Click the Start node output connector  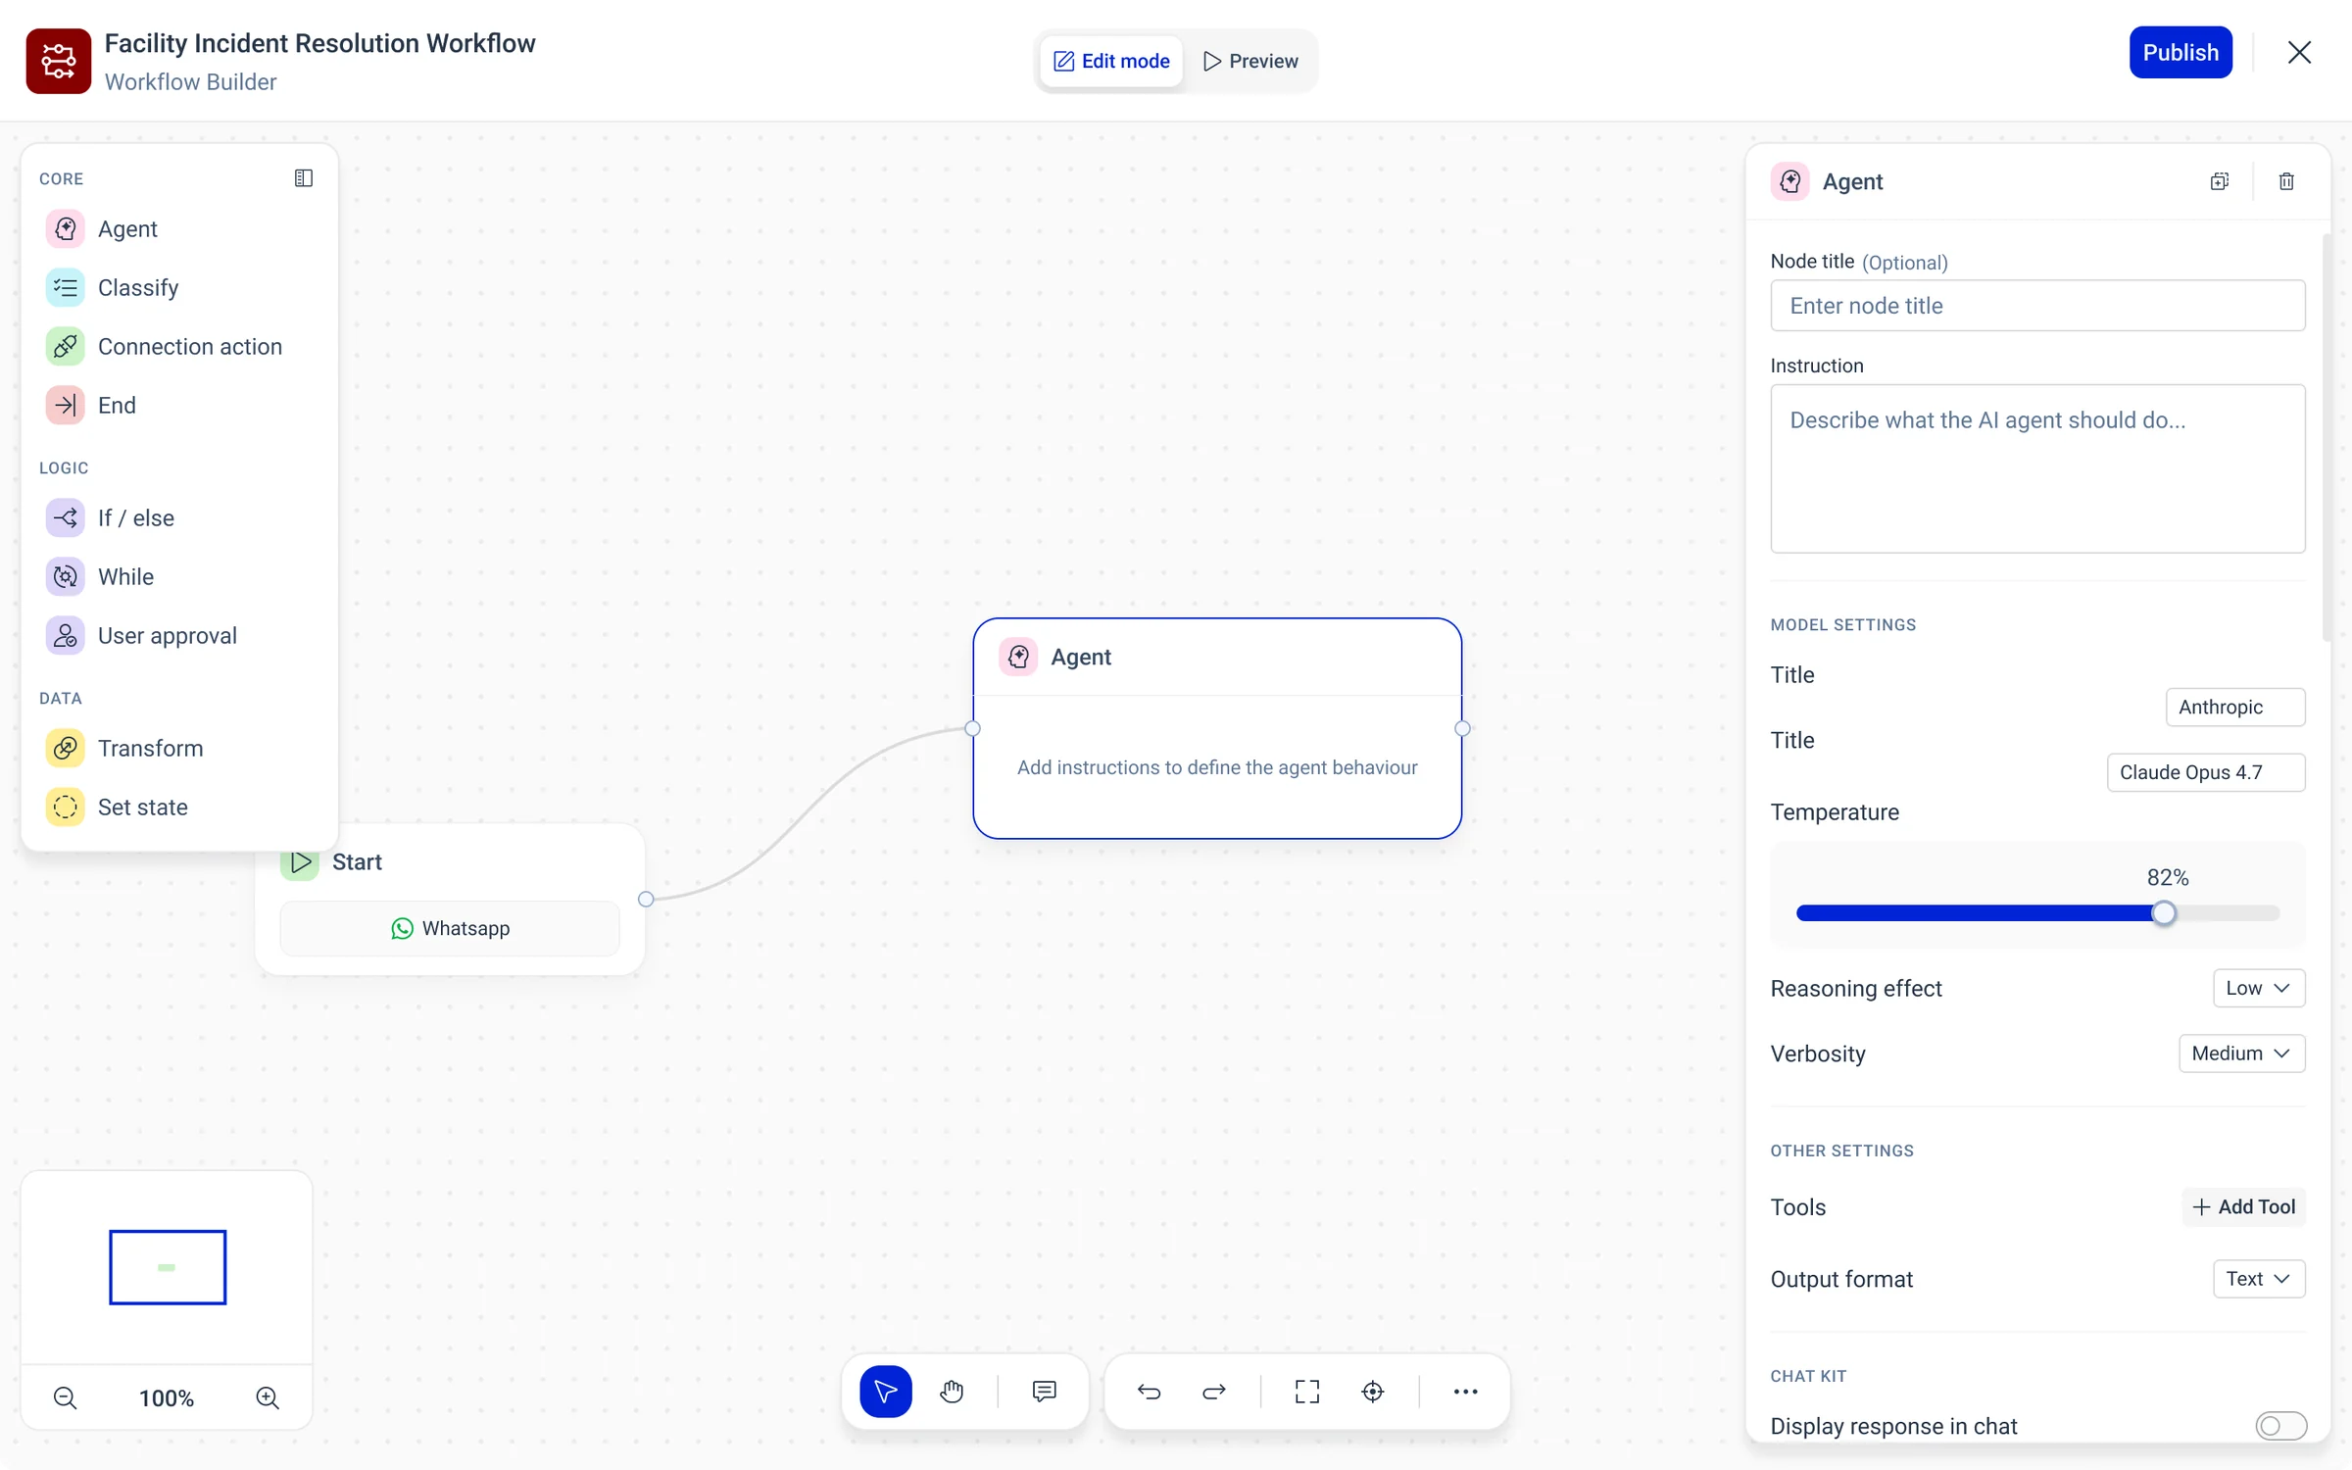point(646,900)
